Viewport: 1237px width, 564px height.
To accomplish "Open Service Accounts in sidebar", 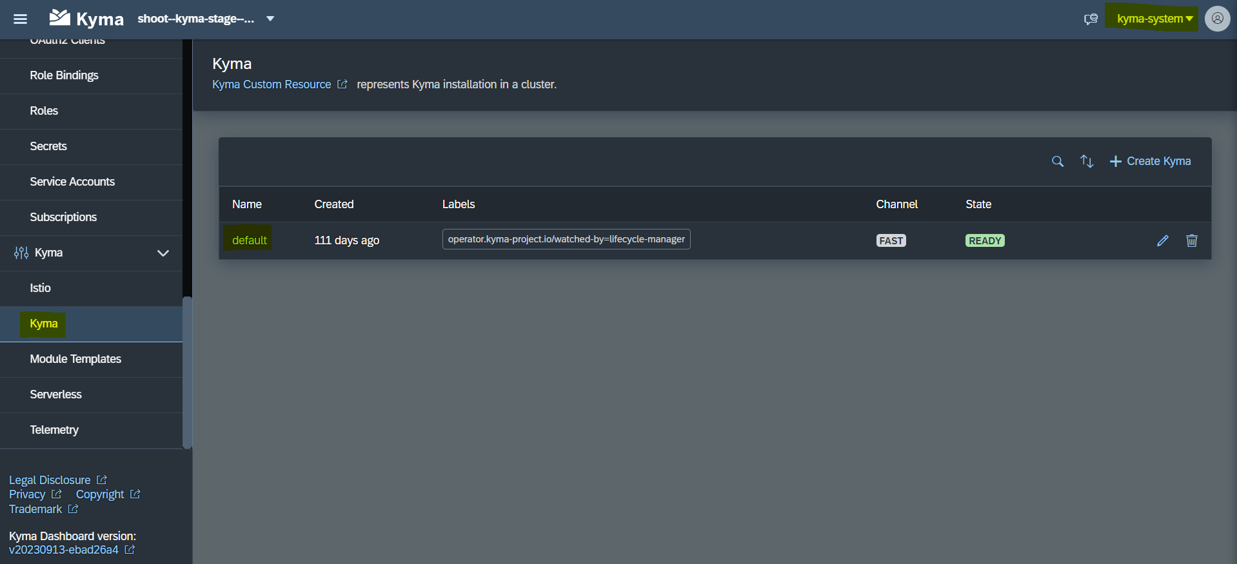I will click(91, 182).
